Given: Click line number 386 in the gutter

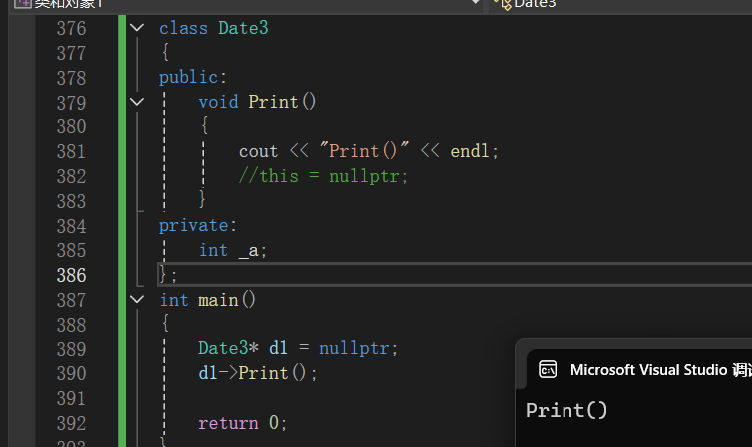Looking at the screenshot, I should [71, 275].
